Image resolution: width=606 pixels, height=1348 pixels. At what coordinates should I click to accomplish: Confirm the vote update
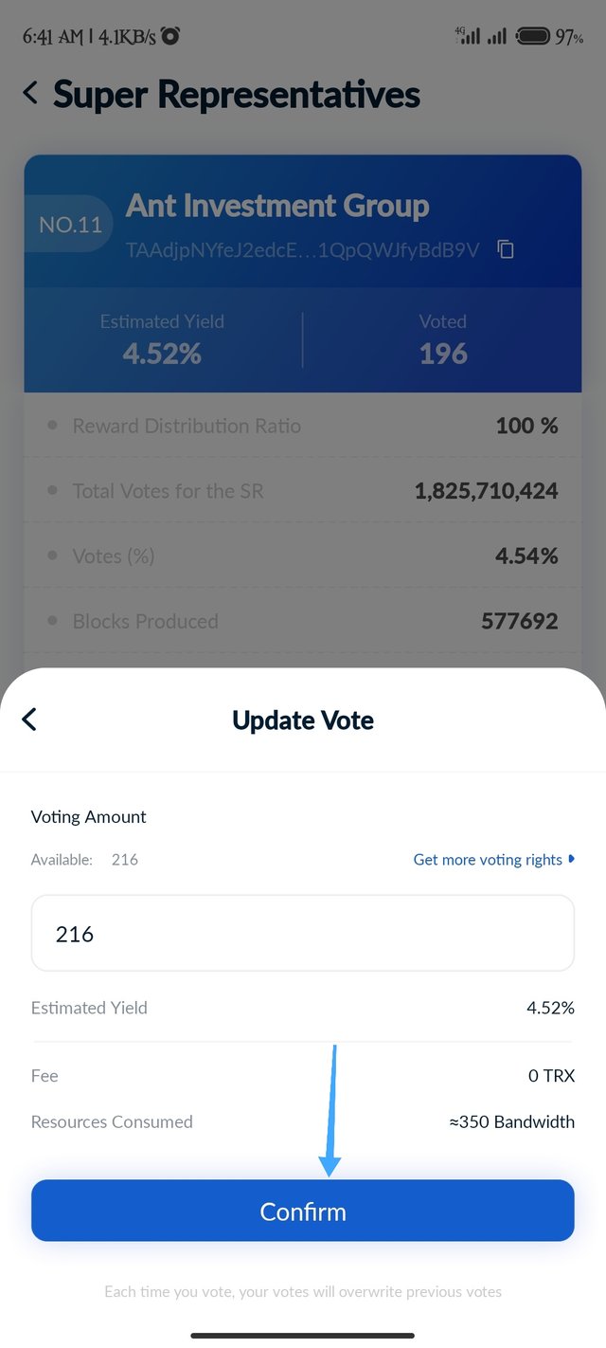coord(303,1211)
